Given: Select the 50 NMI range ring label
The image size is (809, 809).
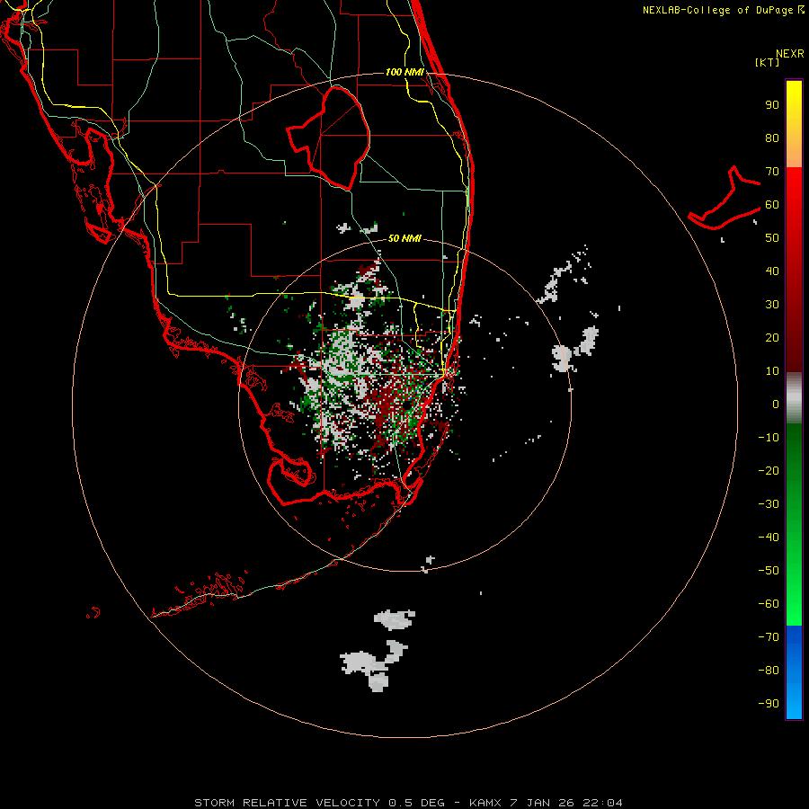Looking at the screenshot, I should [404, 238].
